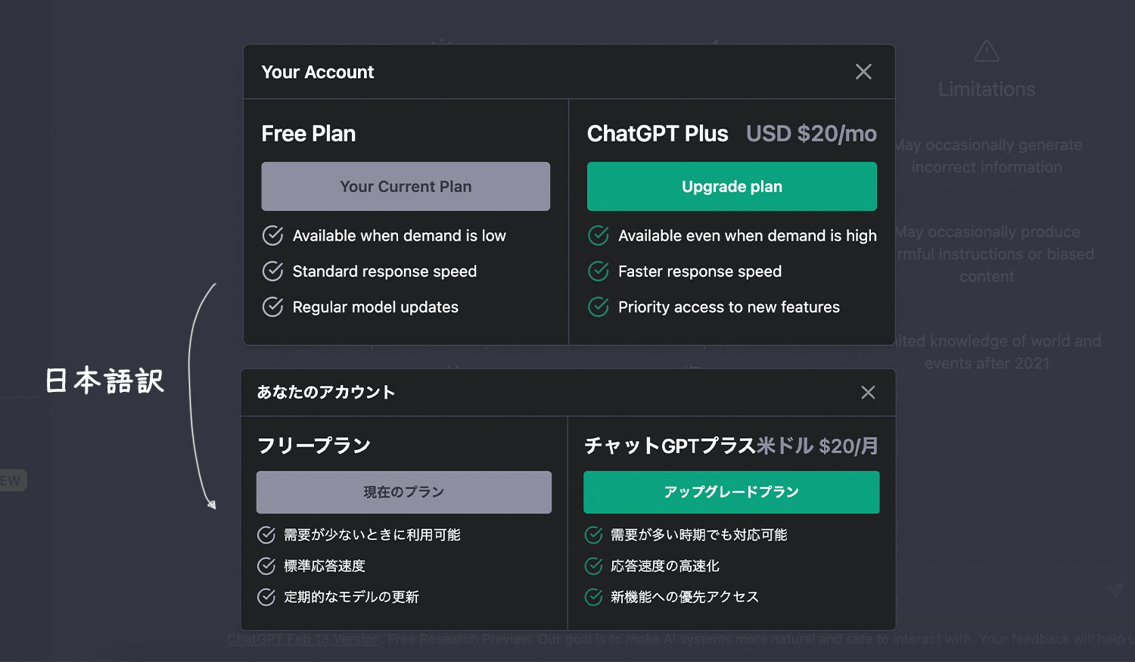Toggle the check for "Regular model updates"

click(272, 306)
